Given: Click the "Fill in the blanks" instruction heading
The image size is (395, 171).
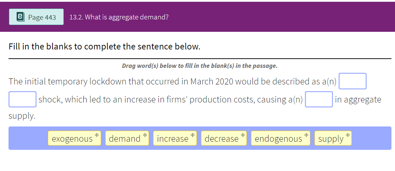Looking at the screenshot, I should point(105,47).
